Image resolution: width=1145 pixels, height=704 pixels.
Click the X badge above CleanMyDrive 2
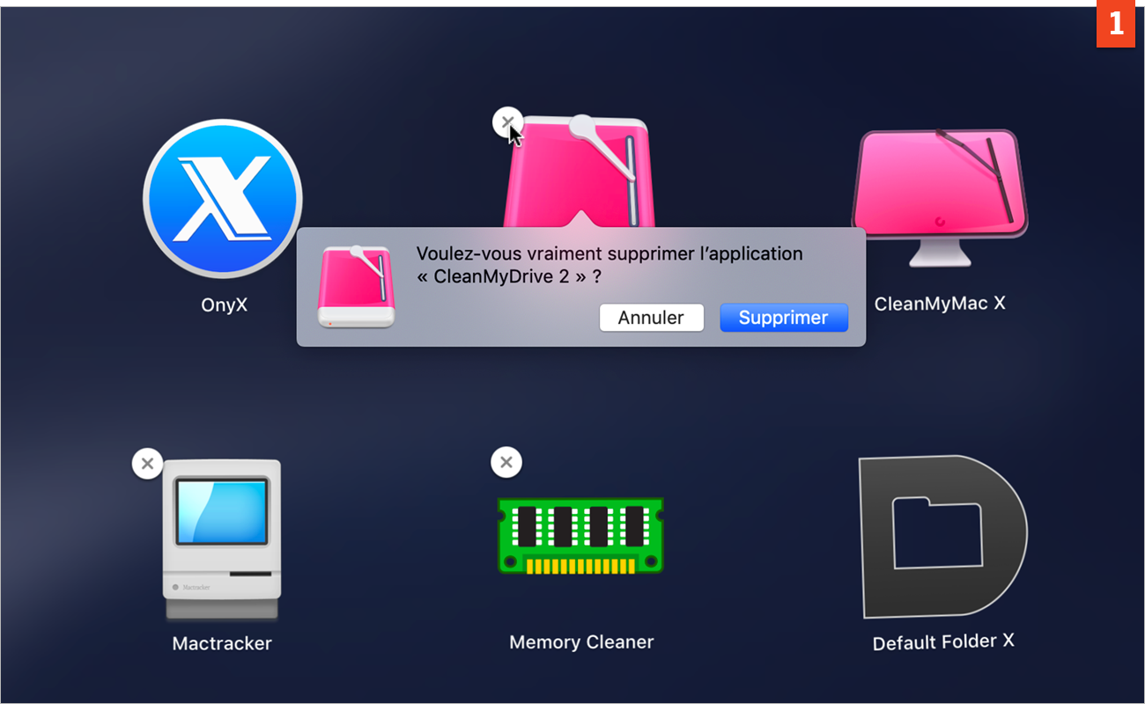coord(506,122)
